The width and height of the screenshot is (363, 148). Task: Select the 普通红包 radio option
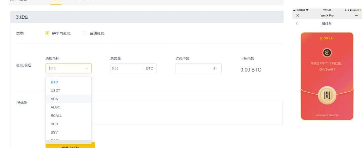pos(85,33)
